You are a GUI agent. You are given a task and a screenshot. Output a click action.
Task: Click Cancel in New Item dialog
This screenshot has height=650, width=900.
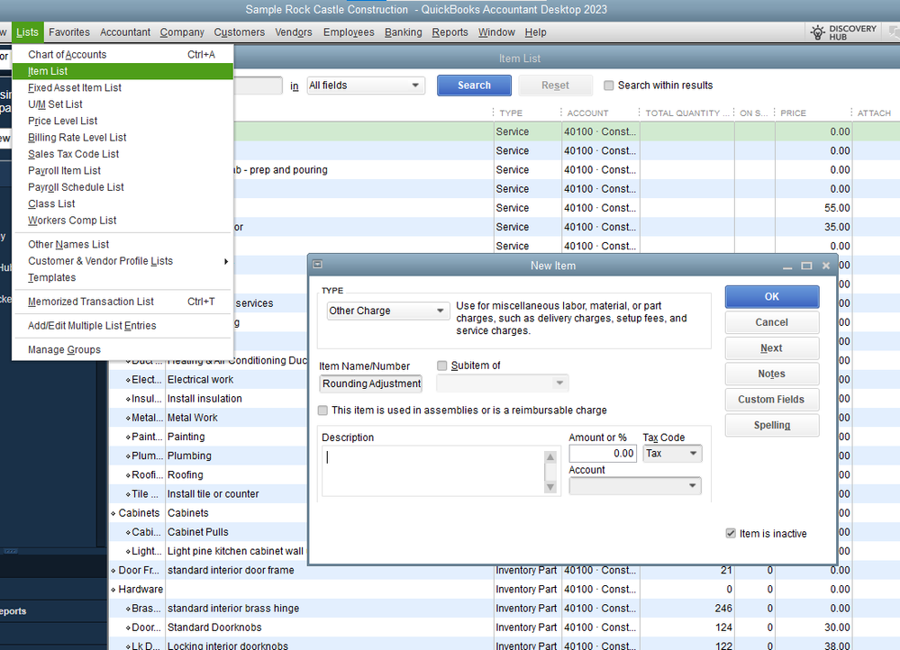tap(771, 322)
